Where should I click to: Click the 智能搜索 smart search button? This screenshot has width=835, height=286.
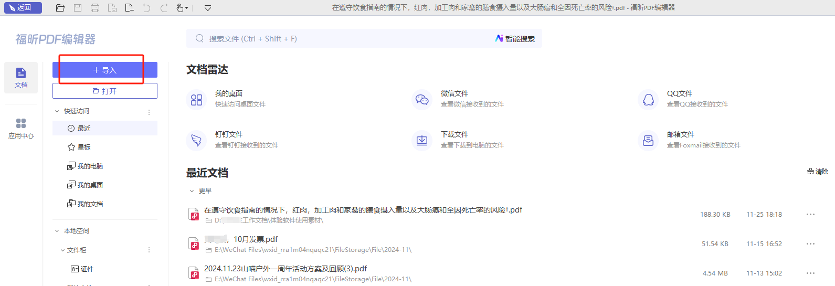(x=515, y=38)
